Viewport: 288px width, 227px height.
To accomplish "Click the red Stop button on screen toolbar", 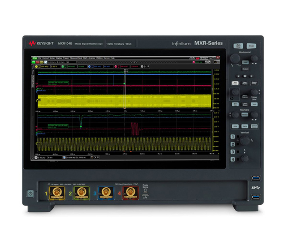I will point(38,62).
